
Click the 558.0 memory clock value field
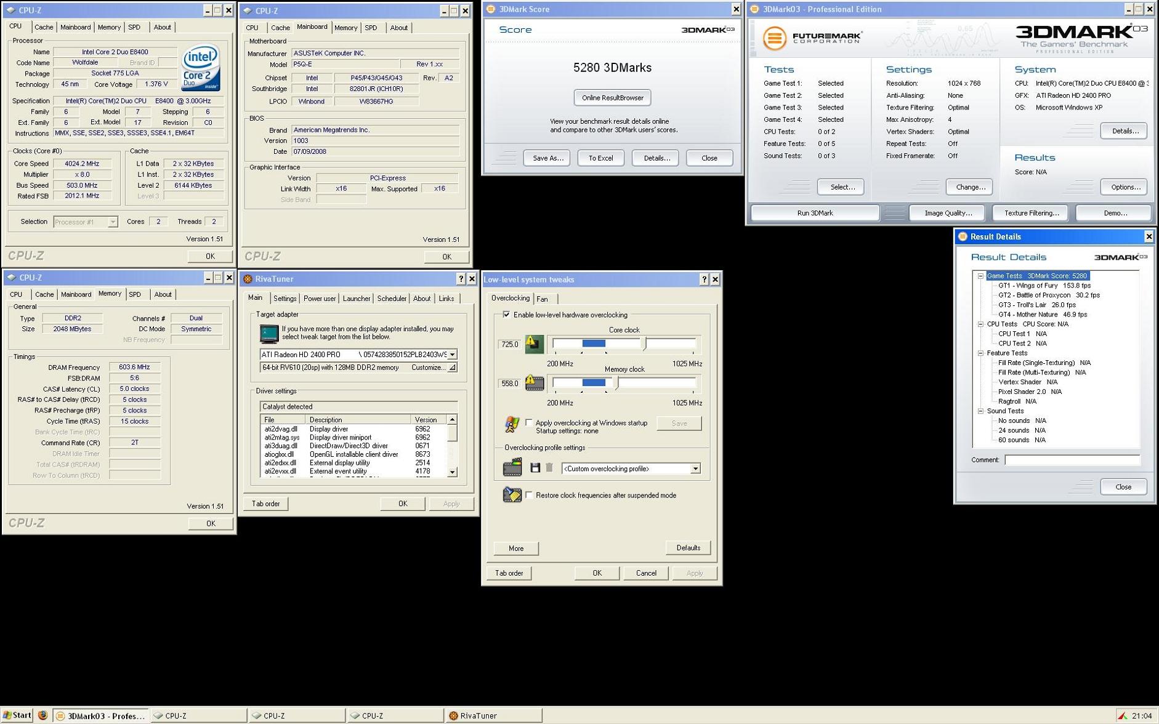pos(510,383)
